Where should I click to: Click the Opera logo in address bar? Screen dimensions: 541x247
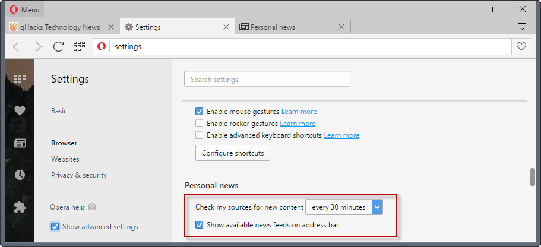[x=102, y=46]
